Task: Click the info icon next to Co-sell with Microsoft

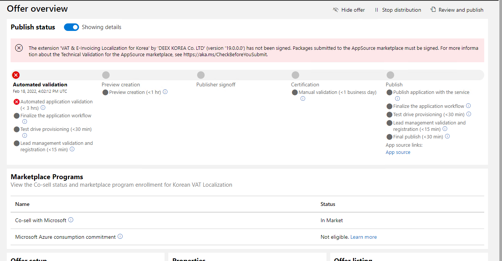Action: coord(71,220)
